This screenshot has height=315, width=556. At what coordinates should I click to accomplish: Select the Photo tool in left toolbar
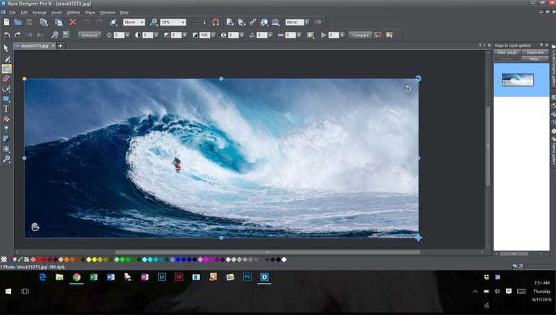[x=6, y=68]
